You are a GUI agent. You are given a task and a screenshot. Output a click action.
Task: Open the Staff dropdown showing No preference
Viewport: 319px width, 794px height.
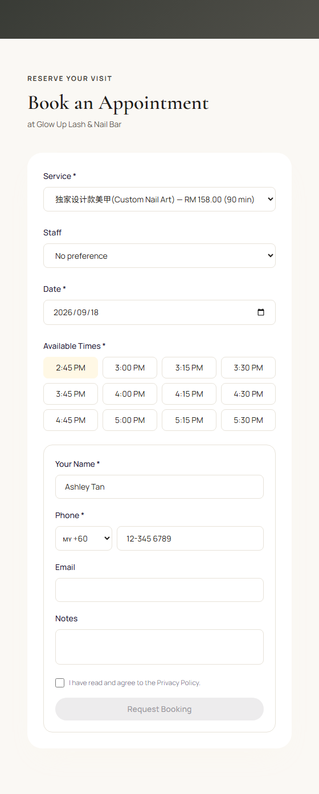(x=159, y=256)
